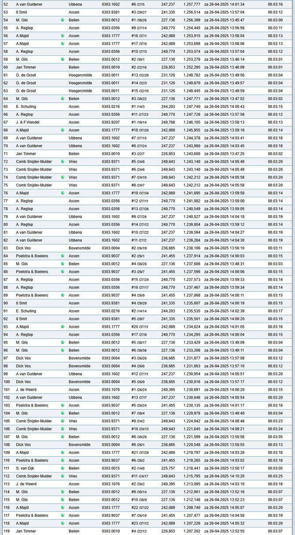Click the arrival time 13:45:47
The height and width of the screenshot is (535, 295).
[x=237, y=20]
